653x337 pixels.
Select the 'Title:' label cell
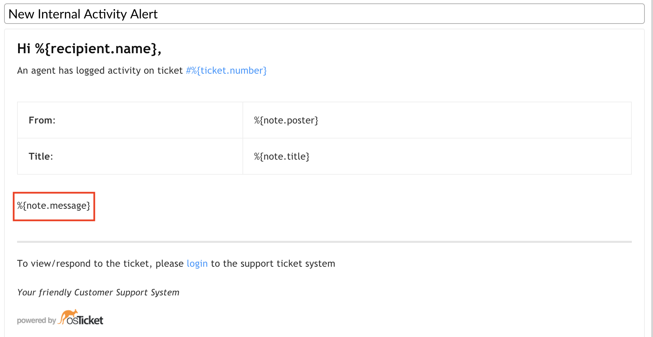[x=41, y=157]
